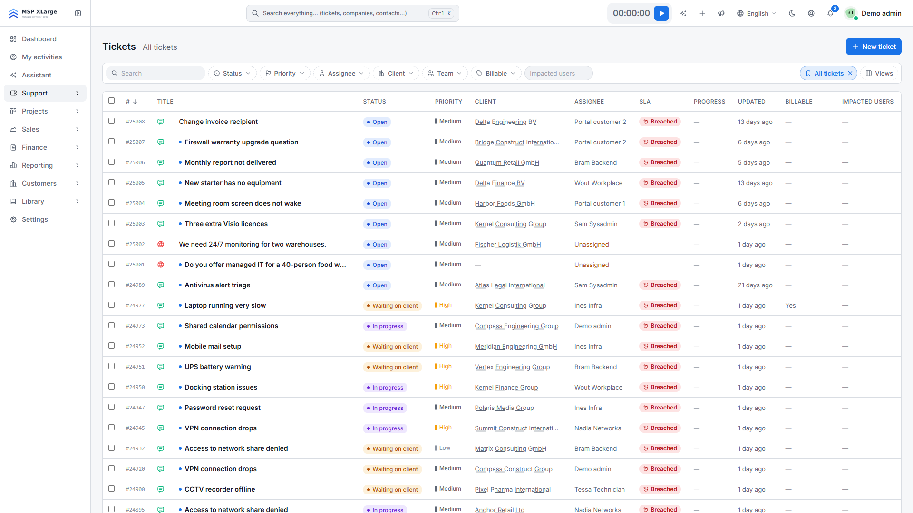Expand the Sales sidebar menu

45,129
